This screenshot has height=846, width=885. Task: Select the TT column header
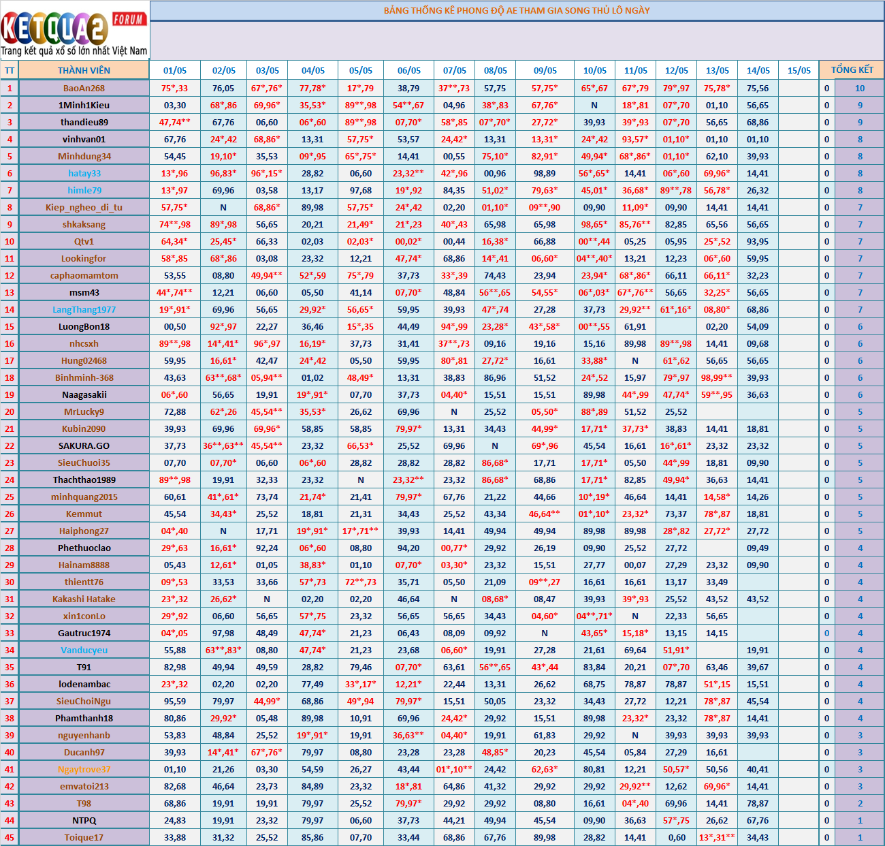pos(10,70)
